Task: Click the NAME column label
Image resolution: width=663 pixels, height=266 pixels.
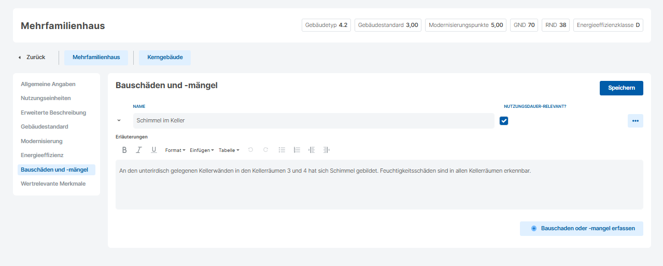Action: tap(139, 106)
